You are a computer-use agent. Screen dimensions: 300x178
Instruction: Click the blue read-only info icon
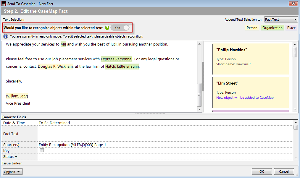tap(6, 36)
